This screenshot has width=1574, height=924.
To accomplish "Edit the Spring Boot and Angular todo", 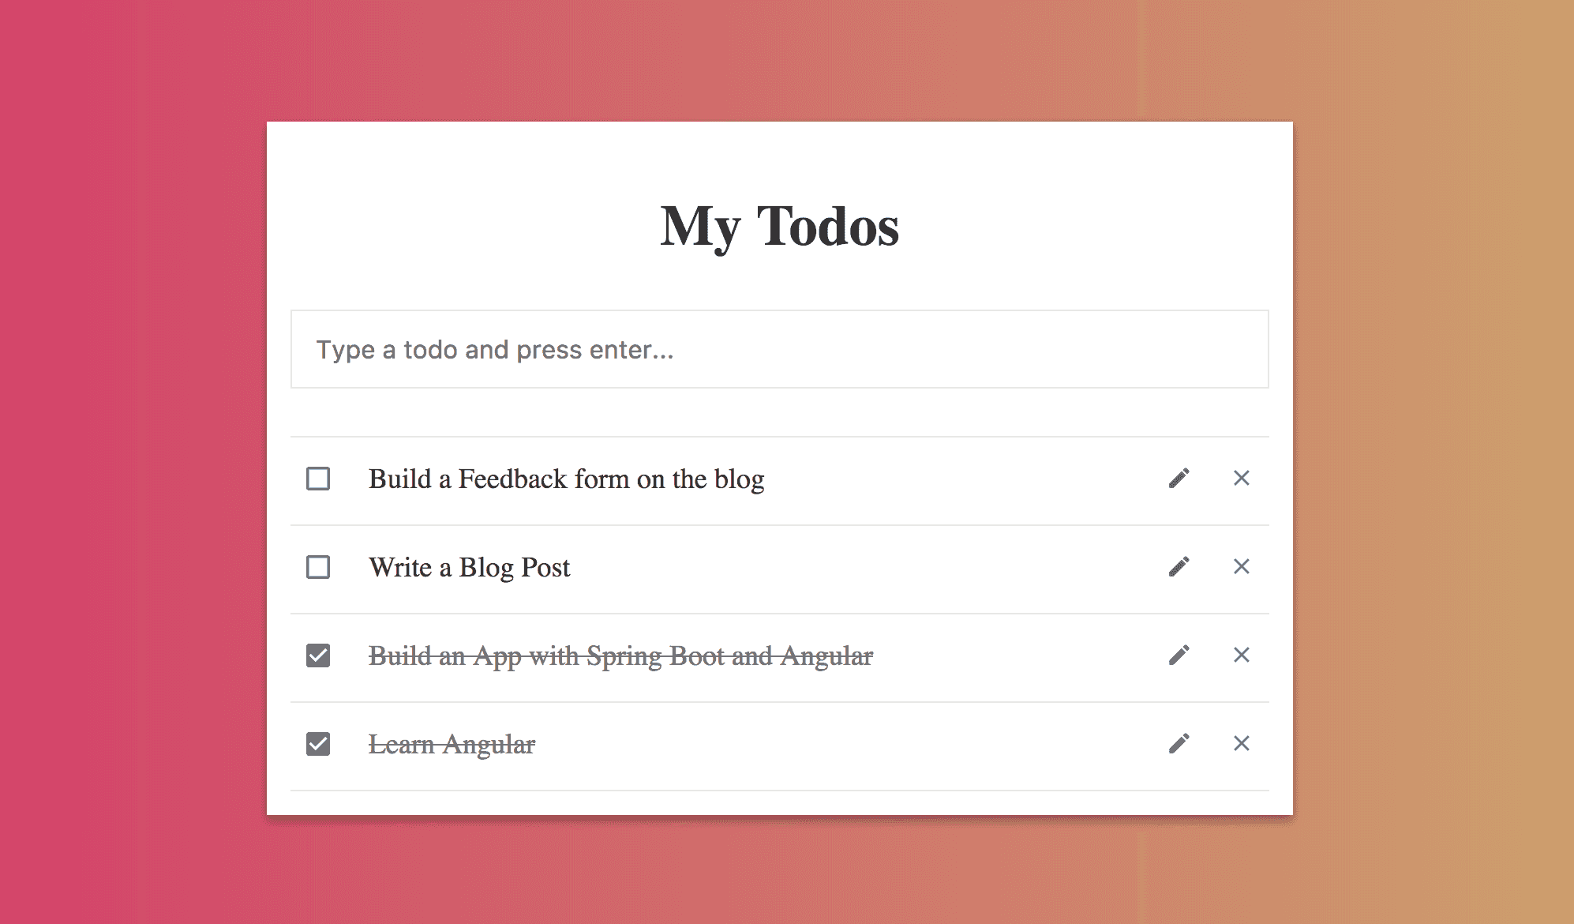I will 1179,655.
